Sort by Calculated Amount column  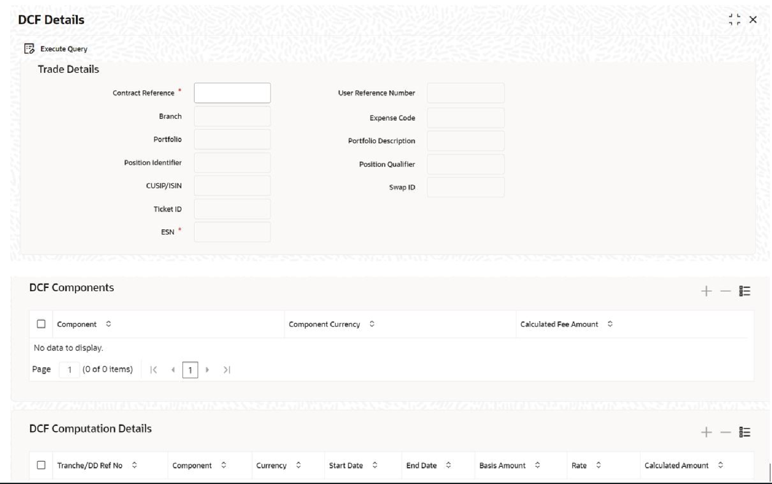[x=720, y=465]
